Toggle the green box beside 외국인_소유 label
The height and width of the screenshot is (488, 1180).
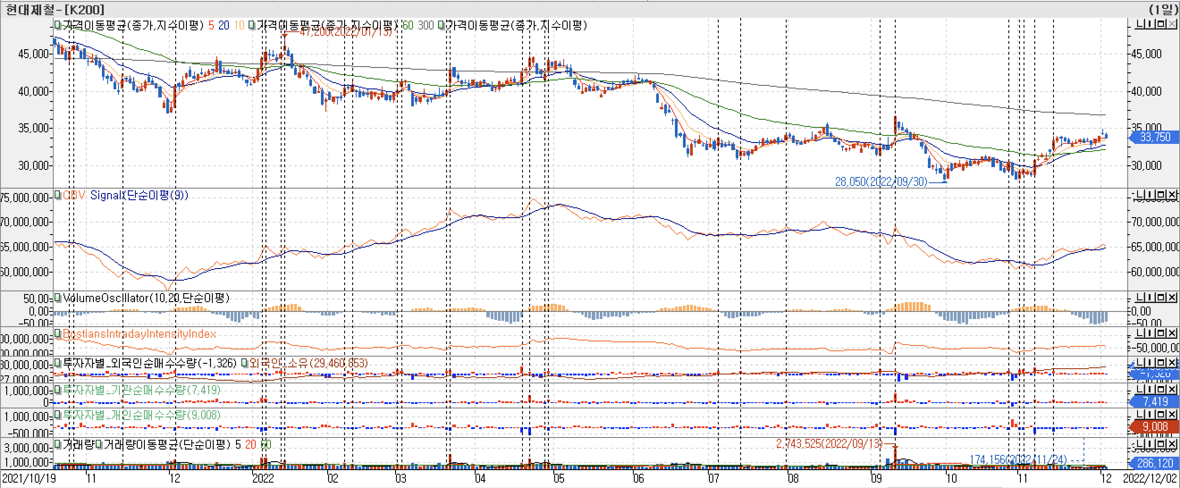(x=245, y=363)
